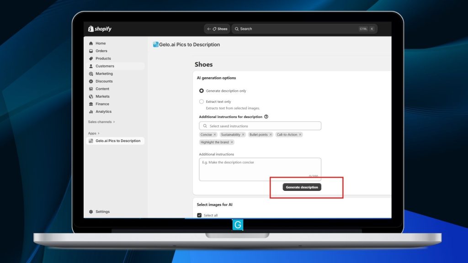
Task: Toggle the Select all checkbox
Action: [x=199, y=215]
